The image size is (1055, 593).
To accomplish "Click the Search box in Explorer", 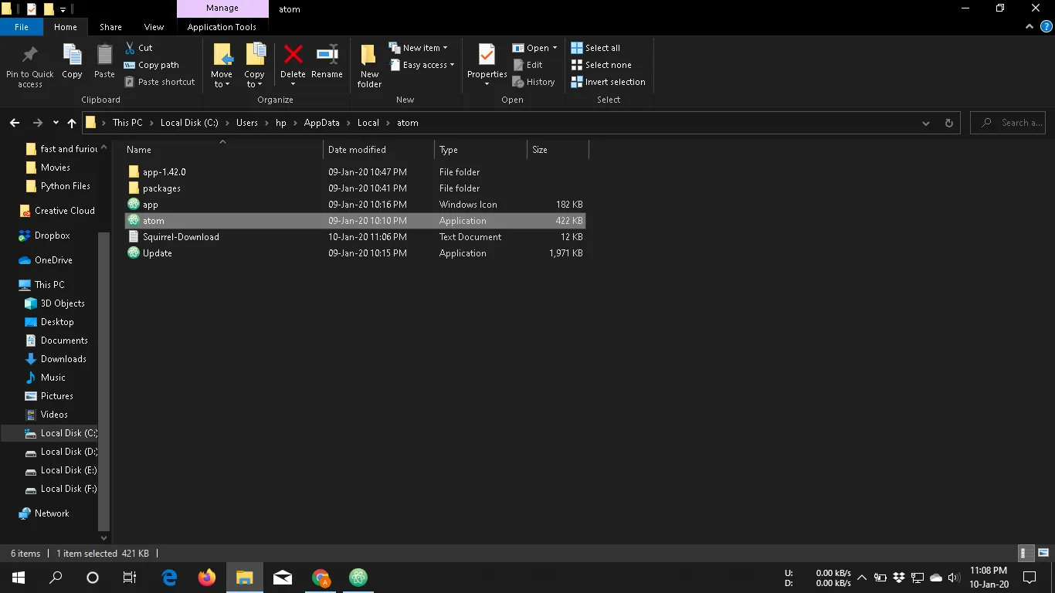I will [x=1008, y=123].
